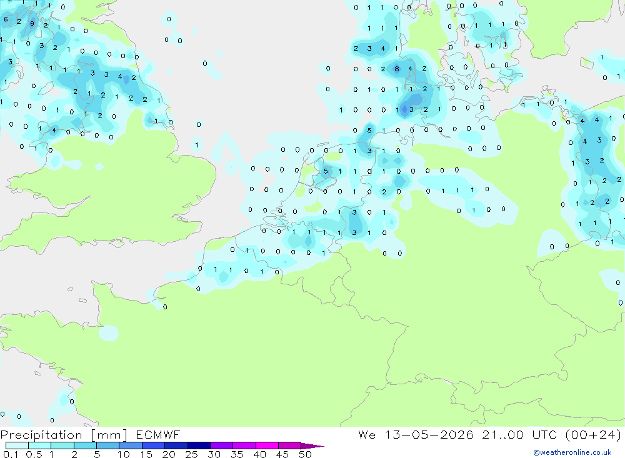Click the 15–20 mm legend color swatch
The width and height of the screenshot is (625, 458).
click(x=153, y=446)
